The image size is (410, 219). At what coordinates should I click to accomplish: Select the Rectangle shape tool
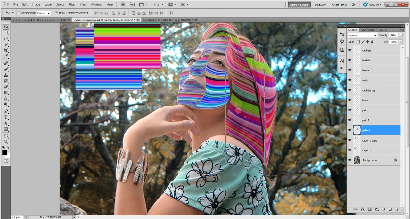coord(6,129)
